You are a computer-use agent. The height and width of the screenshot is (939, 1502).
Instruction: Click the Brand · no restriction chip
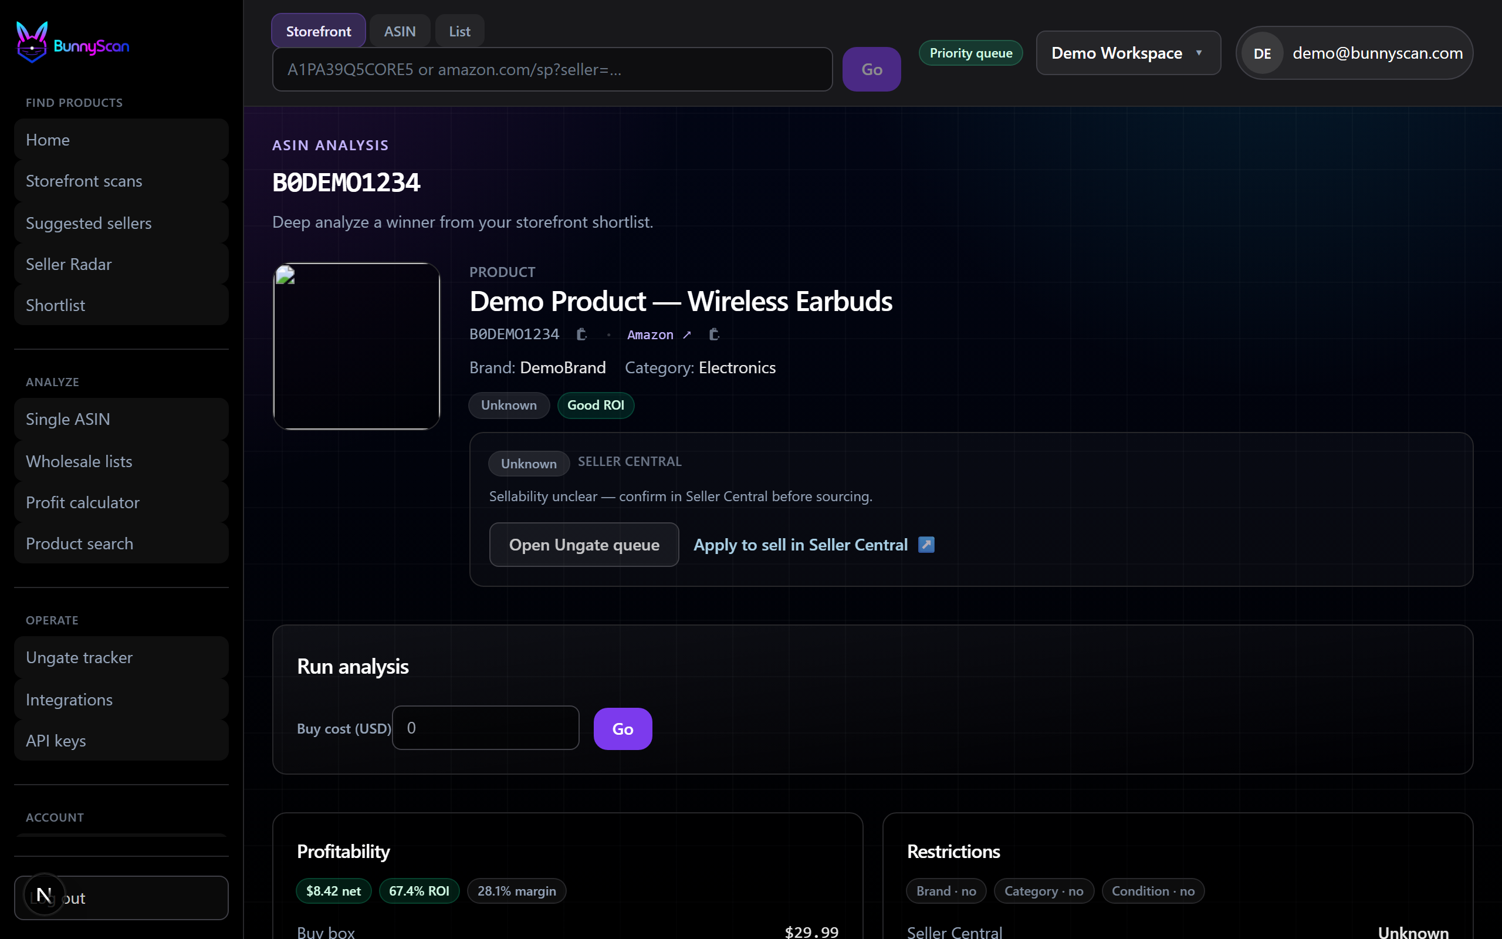click(946, 891)
